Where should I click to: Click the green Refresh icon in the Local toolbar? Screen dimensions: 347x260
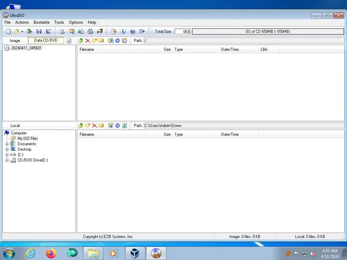pos(124,126)
